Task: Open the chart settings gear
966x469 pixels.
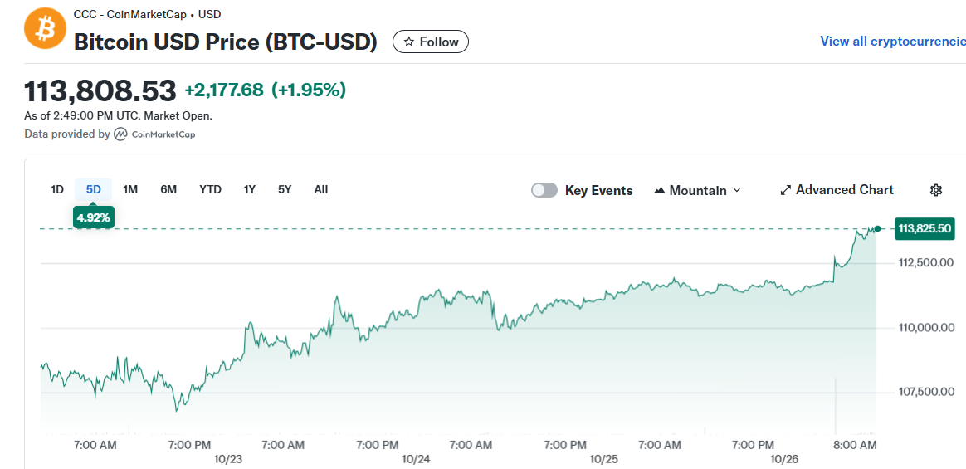Action: pos(936,190)
